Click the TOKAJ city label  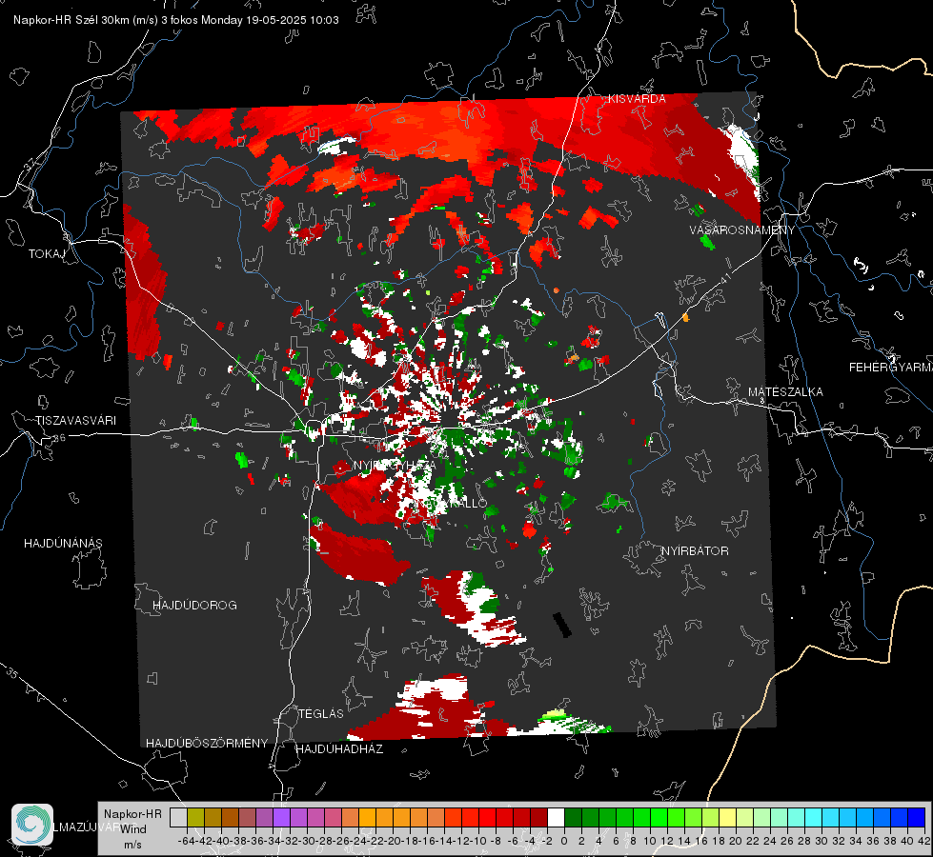coord(47,254)
